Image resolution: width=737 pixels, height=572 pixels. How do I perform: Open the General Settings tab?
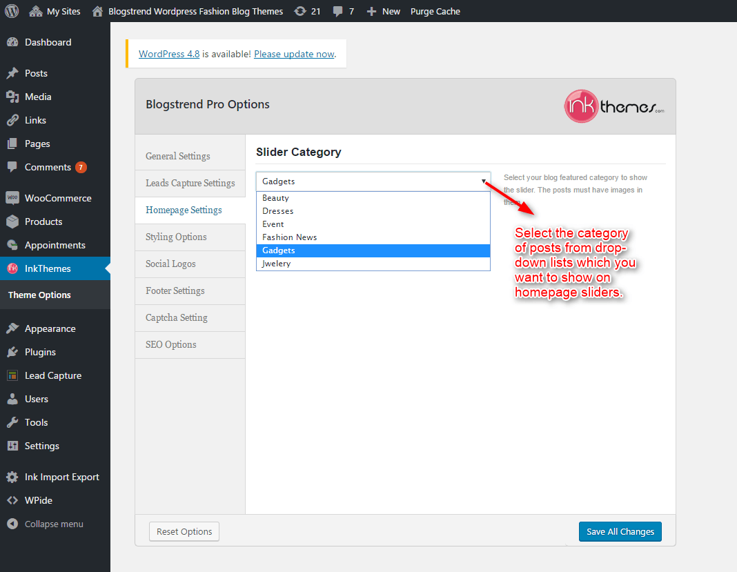tap(190, 156)
